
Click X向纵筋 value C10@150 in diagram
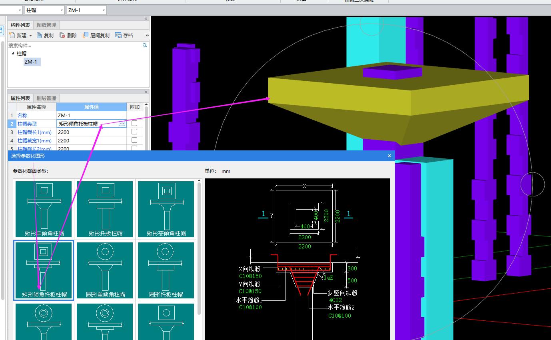tap(250, 276)
